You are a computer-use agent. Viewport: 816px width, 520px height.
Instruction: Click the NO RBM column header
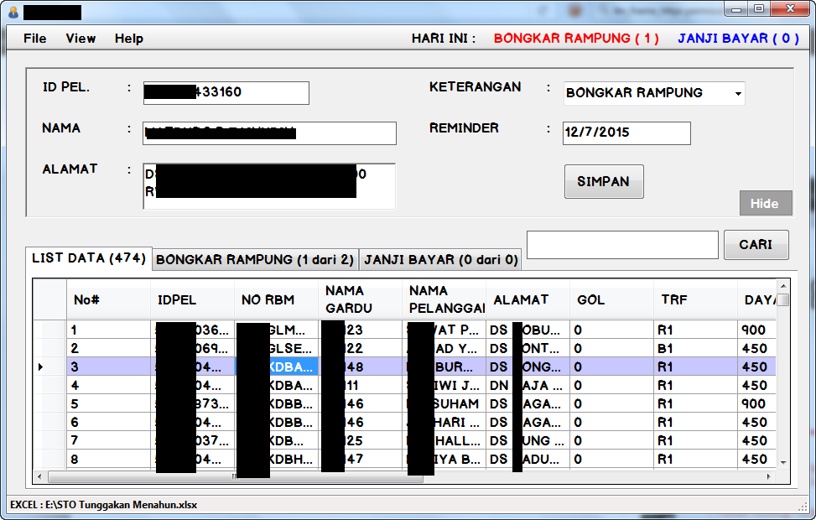[x=277, y=299]
